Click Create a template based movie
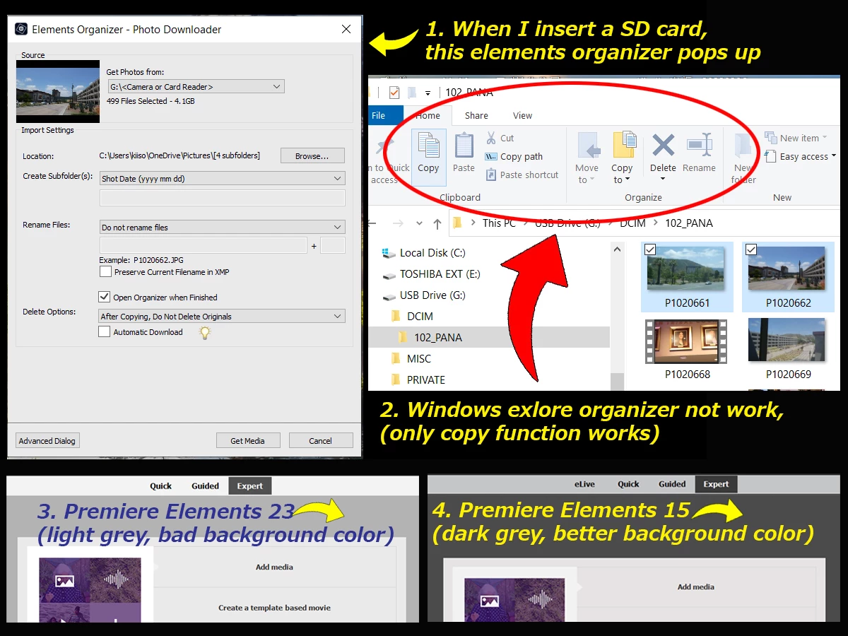This screenshot has width=848, height=636. point(274,608)
